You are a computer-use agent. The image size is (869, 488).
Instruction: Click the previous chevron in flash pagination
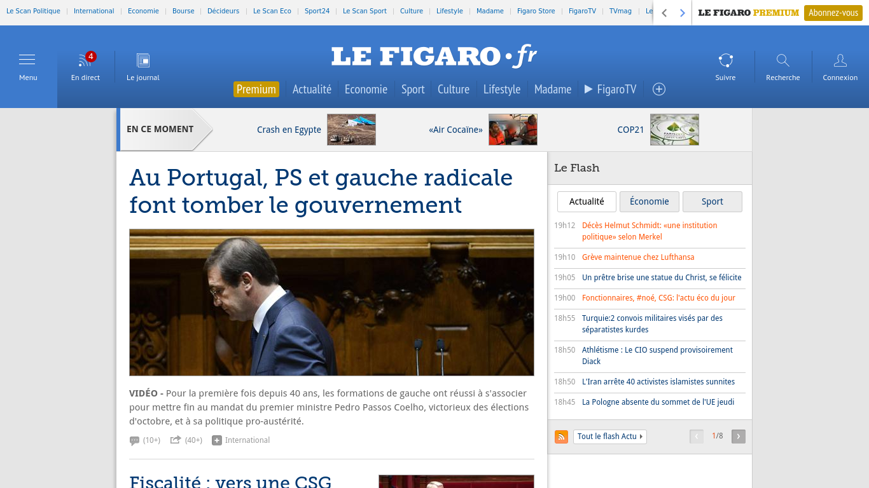(x=696, y=437)
